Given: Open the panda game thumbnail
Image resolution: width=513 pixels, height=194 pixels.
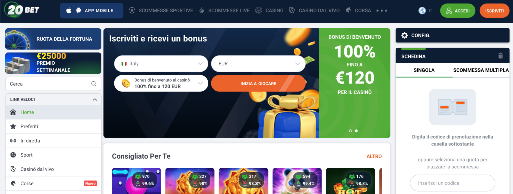Looking at the screenshot, I should tap(297, 181).
